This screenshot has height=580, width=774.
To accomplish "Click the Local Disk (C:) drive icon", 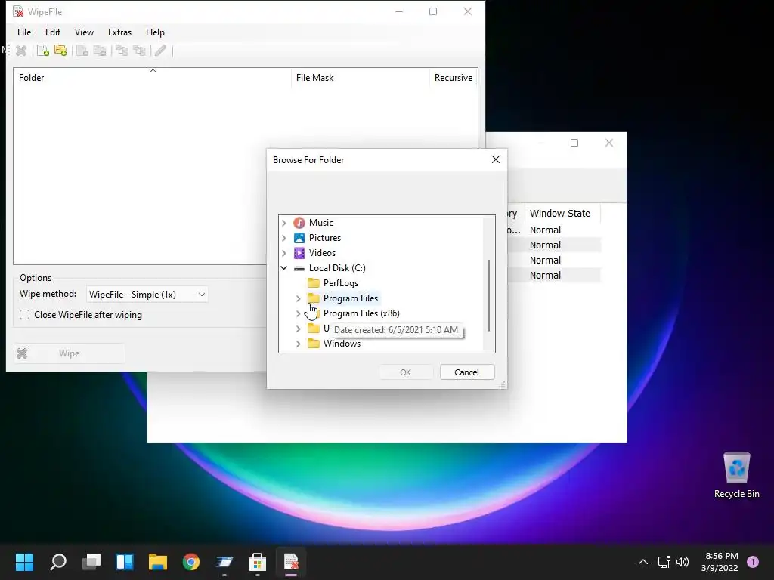I will (x=299, y=268).
